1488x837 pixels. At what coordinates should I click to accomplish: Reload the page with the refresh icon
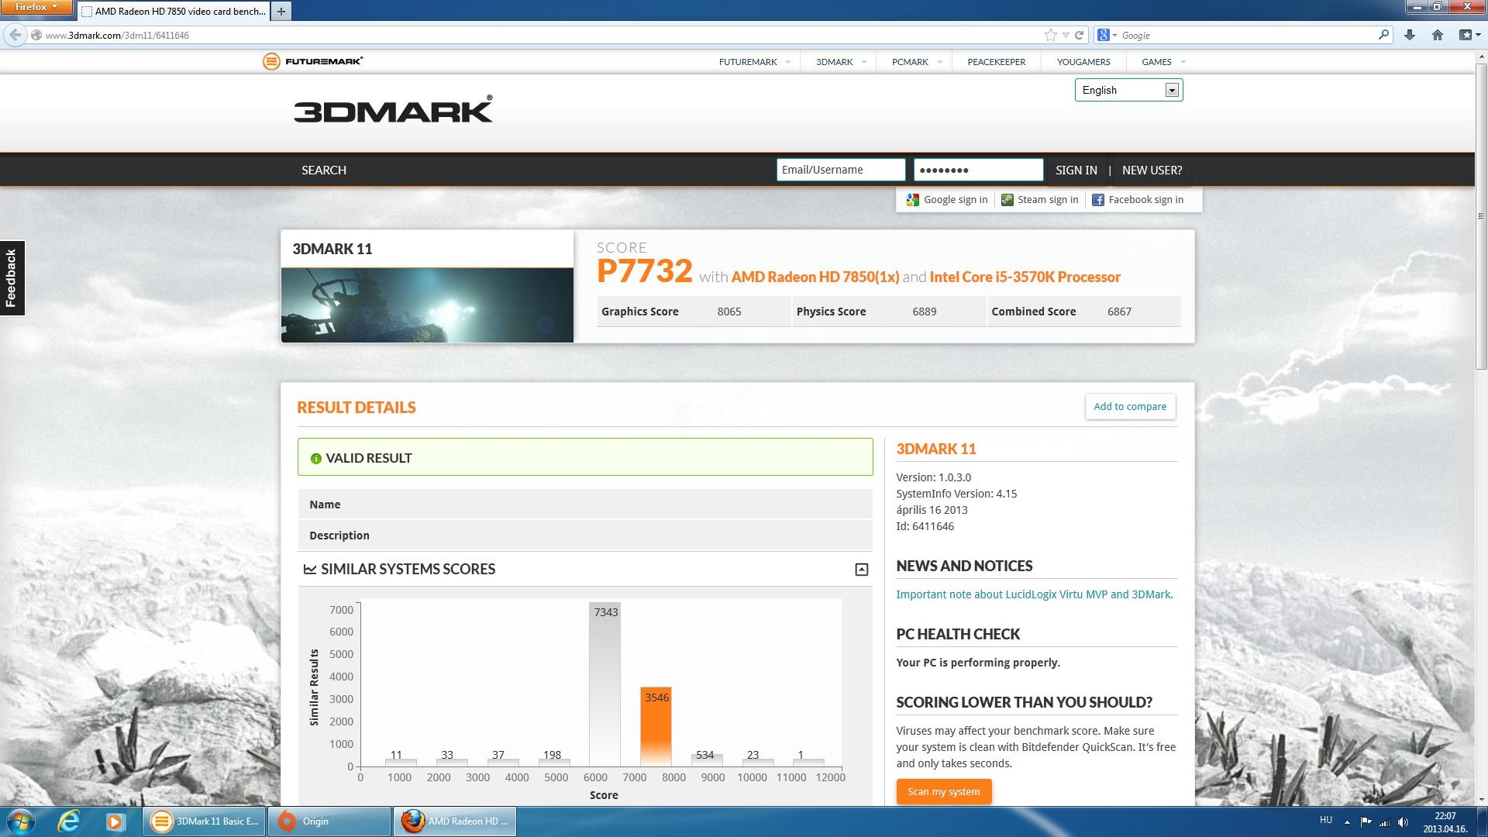pos(1079,35)
